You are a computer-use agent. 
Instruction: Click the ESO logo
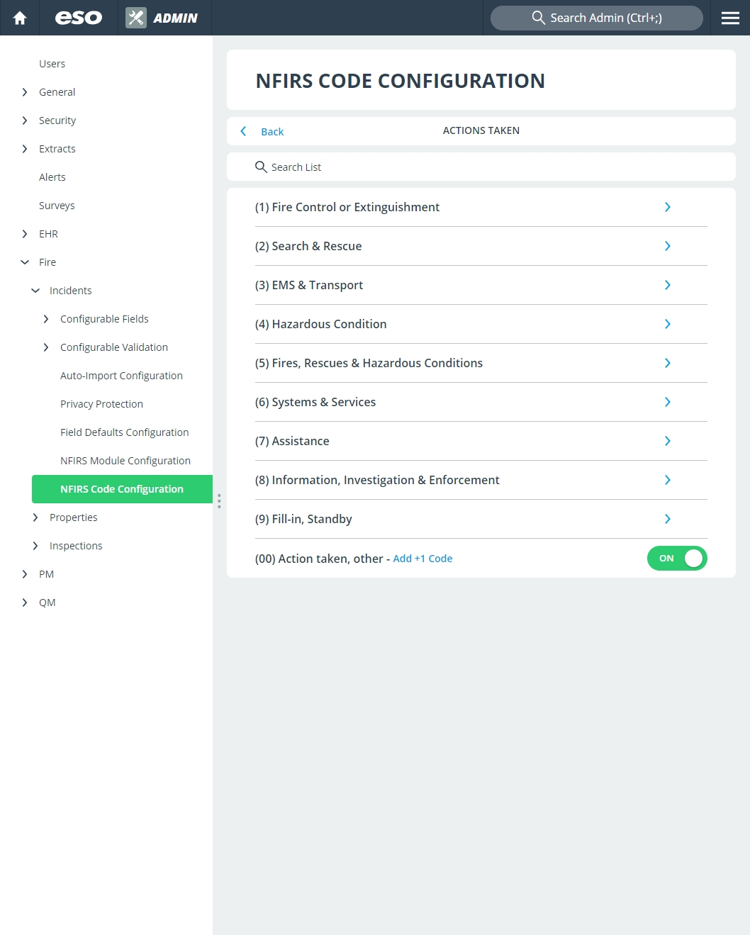(79, 18)
